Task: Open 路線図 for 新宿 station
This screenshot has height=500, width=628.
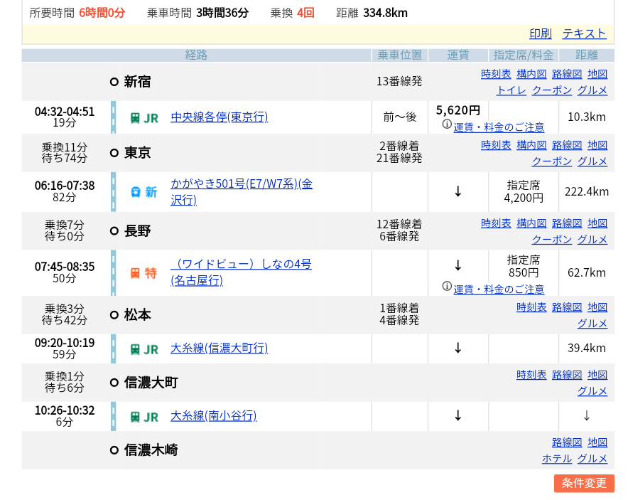Action: pyautogui.click(x=567, y=74)
